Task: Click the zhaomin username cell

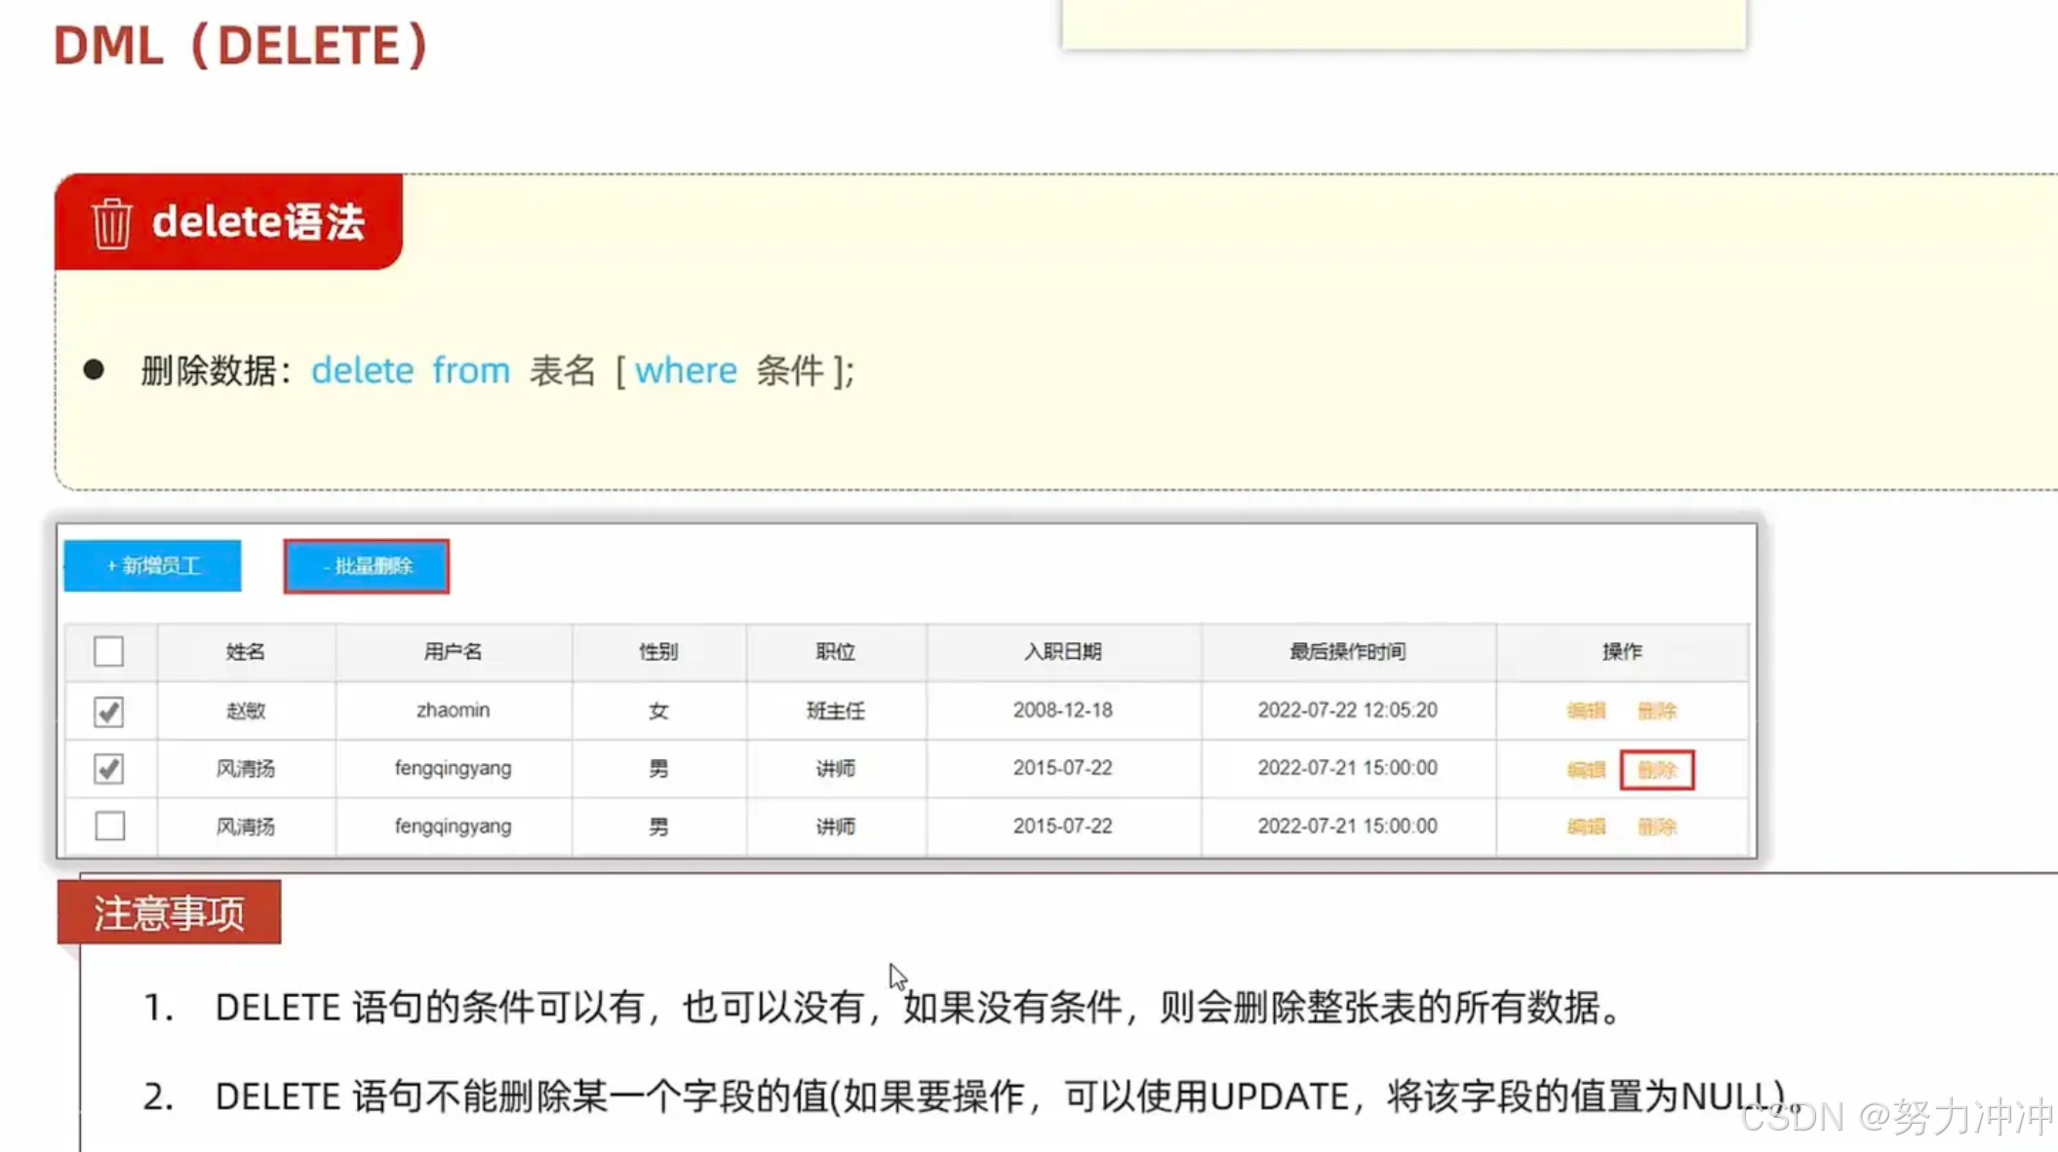Action: point(453,710)
